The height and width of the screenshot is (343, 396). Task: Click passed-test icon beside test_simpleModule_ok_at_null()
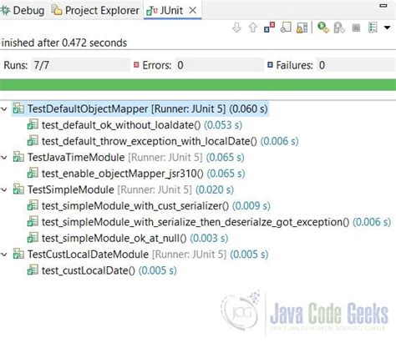[33, 238]
